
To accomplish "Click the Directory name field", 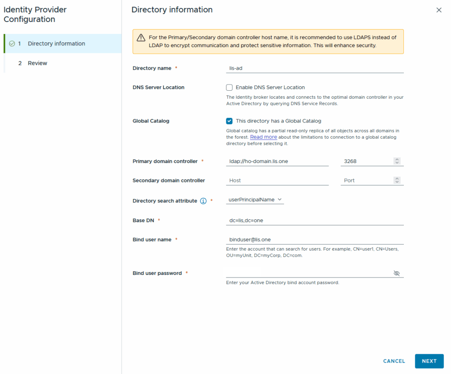I will click(x=314, y=68).
